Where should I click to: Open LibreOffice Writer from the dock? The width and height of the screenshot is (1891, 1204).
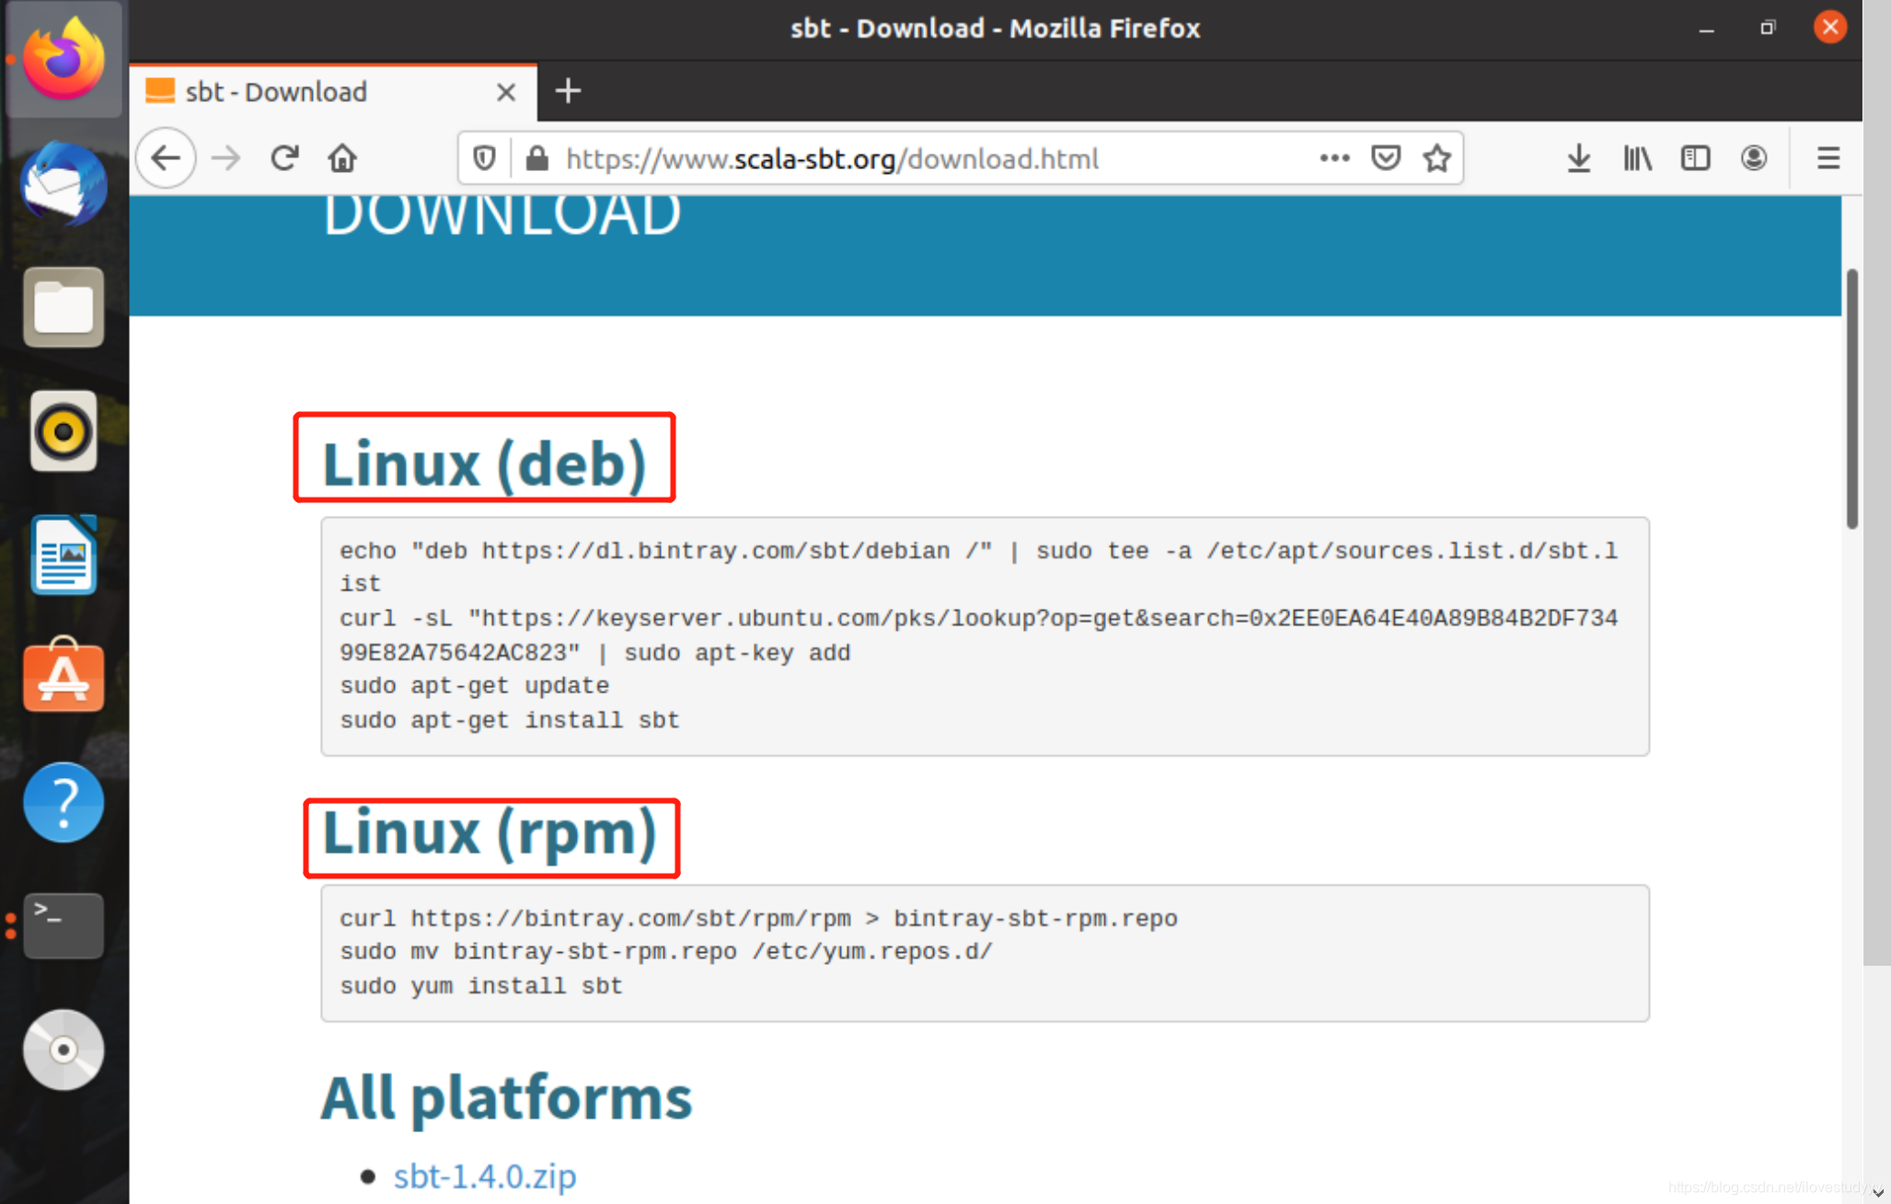(x=63, y=555)
